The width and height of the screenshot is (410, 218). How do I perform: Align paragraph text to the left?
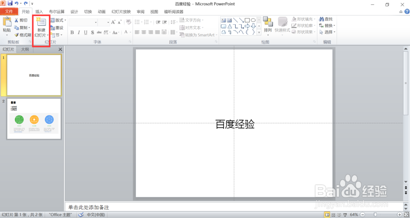click(137, 32)
